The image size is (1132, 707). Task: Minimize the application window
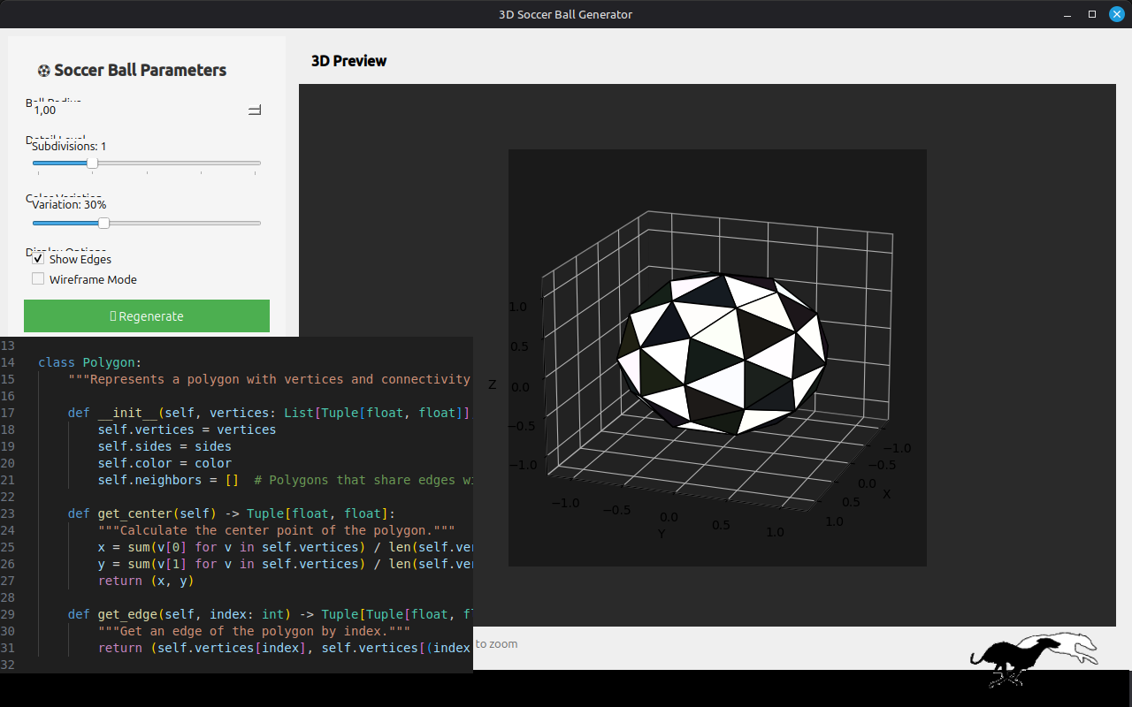coord(1067,14)
